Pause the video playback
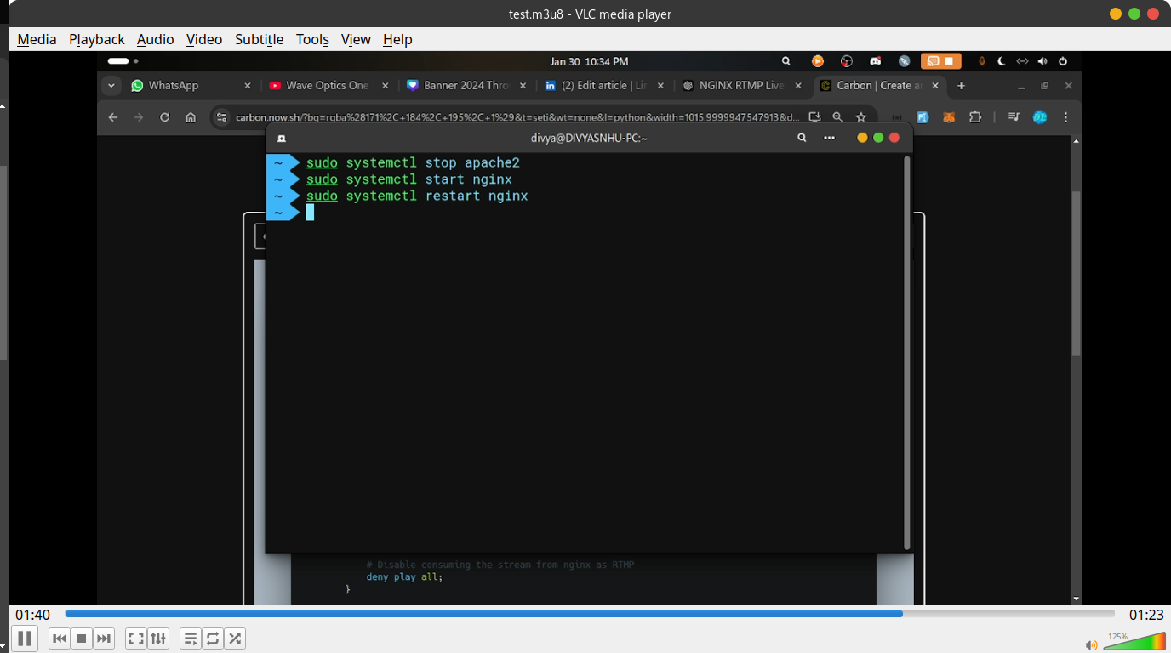This screenshot has height=653, width=1171. 25,638
